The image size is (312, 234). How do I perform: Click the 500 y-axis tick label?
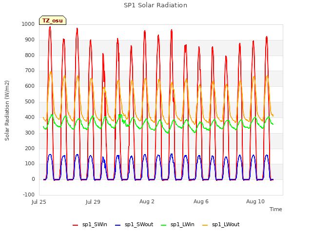point(30,101)
